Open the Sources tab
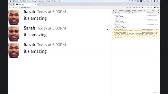Screen dimensions: 168x94 tap(134, 10)
